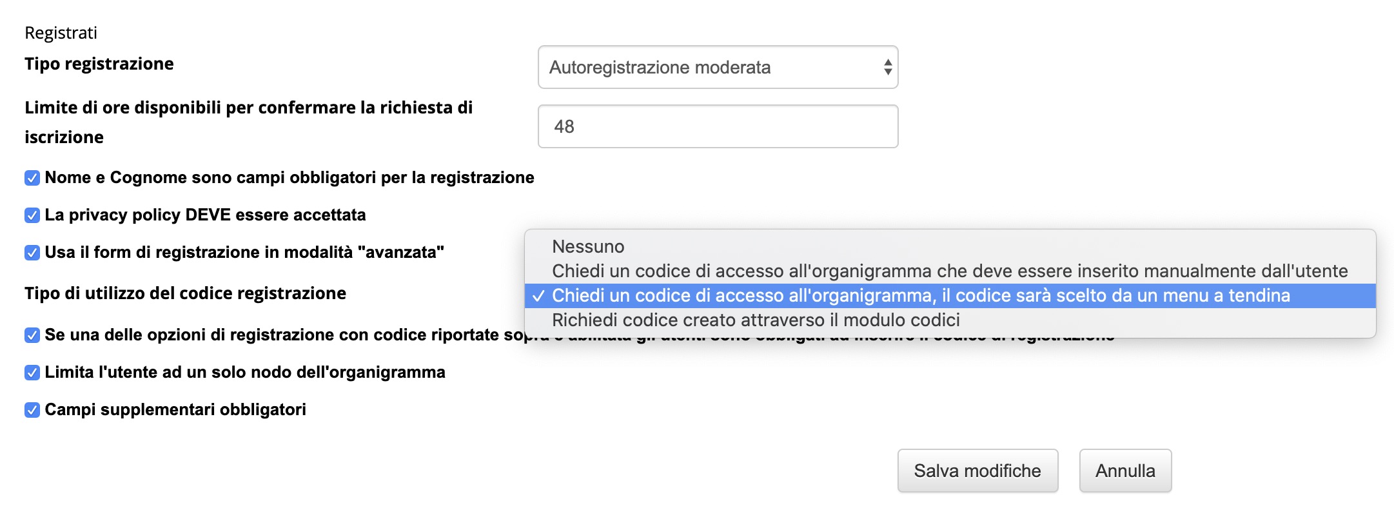The width and height of the screenshot is (1394, 517).
Task: Click the Registrati heading text
Action: 61,33
